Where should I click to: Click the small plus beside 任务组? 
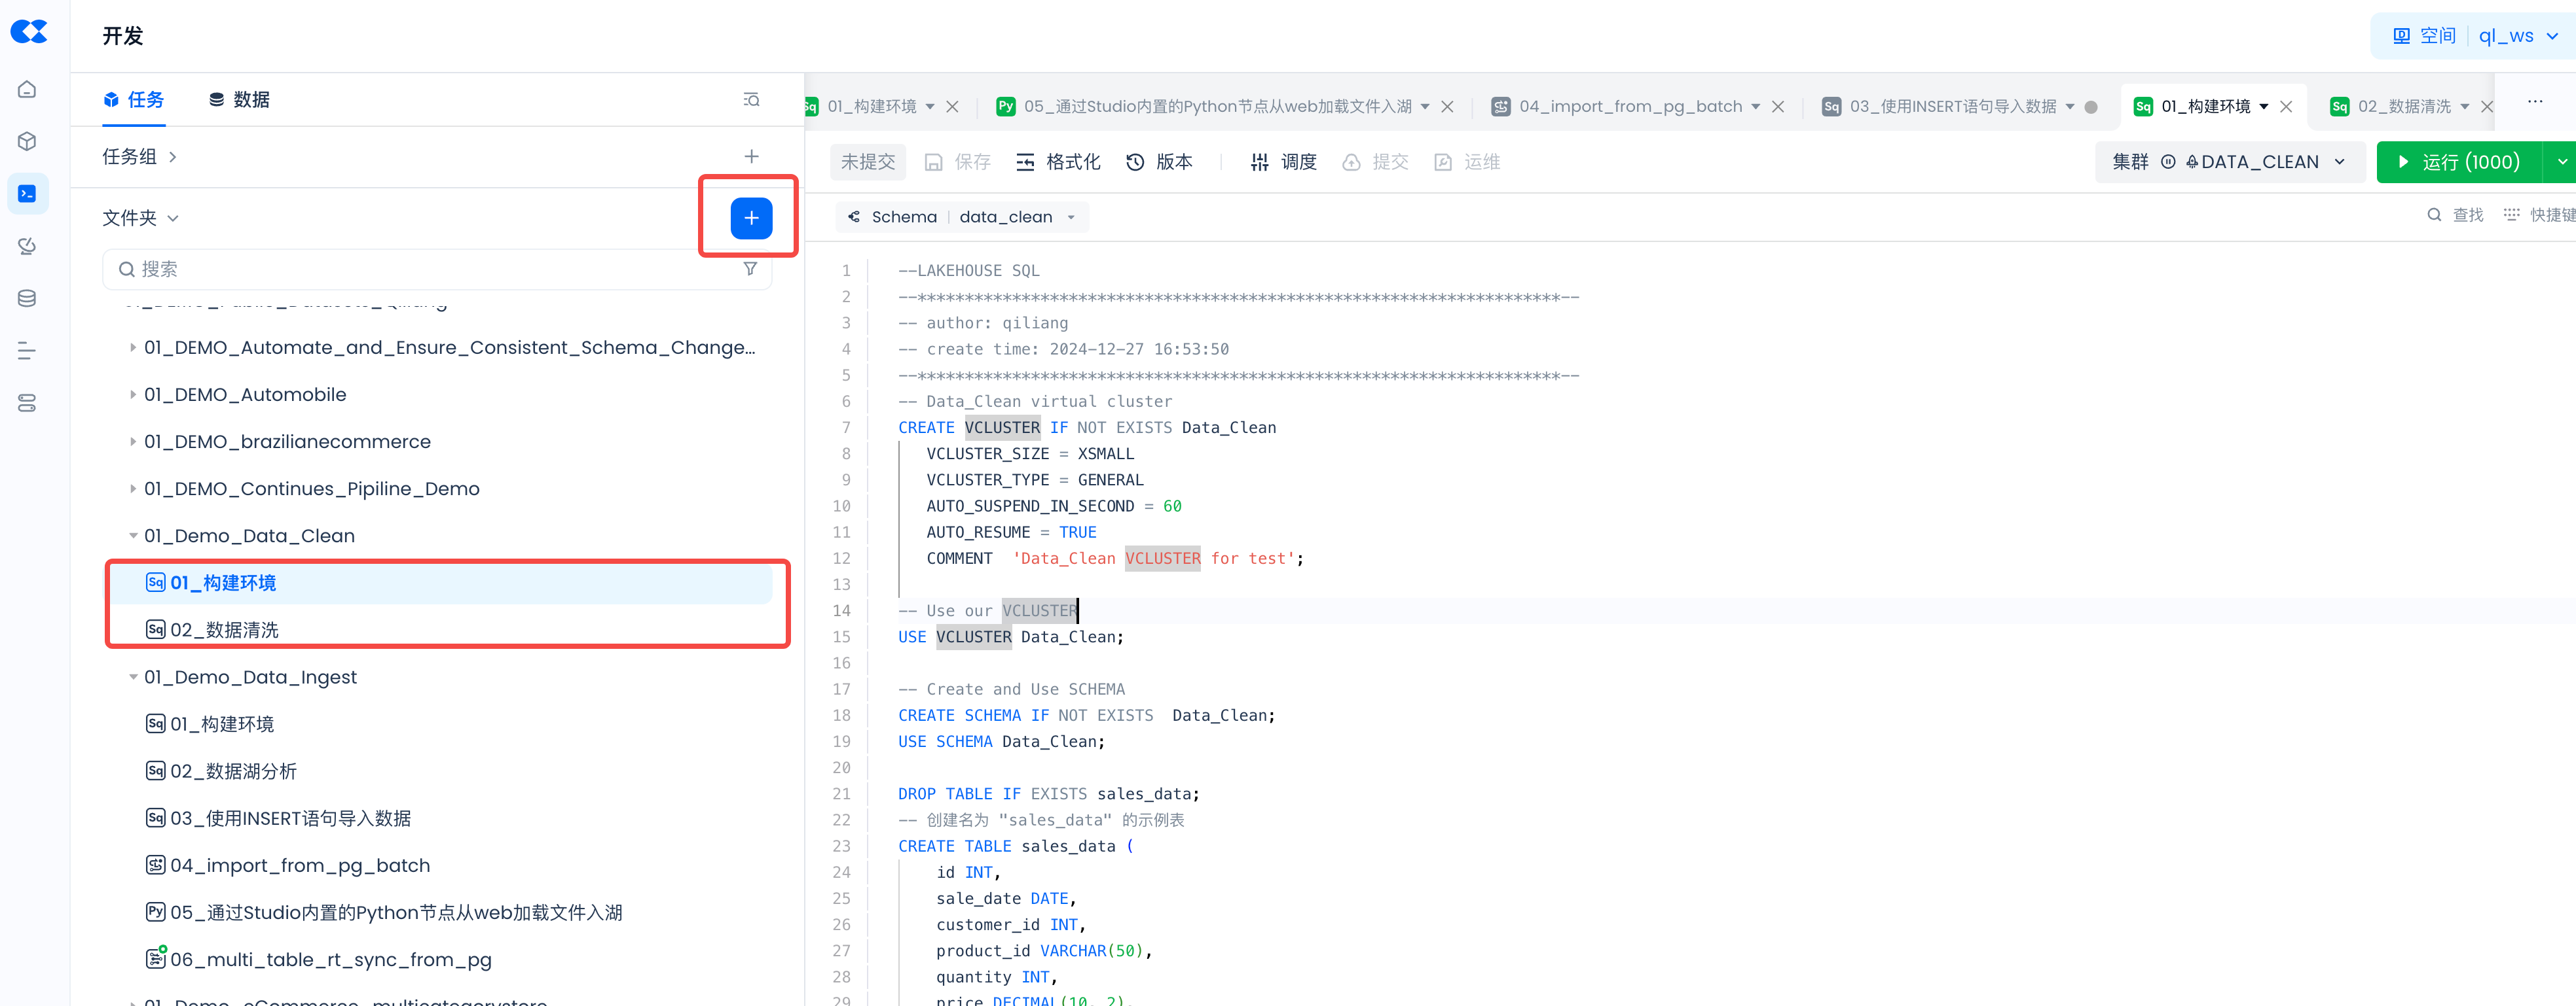(751, 157)
